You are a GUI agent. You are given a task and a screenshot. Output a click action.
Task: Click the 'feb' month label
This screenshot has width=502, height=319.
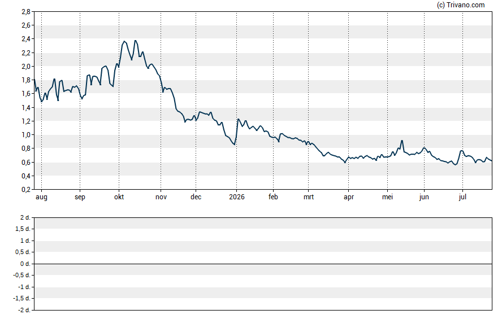[x=273, y=196]
